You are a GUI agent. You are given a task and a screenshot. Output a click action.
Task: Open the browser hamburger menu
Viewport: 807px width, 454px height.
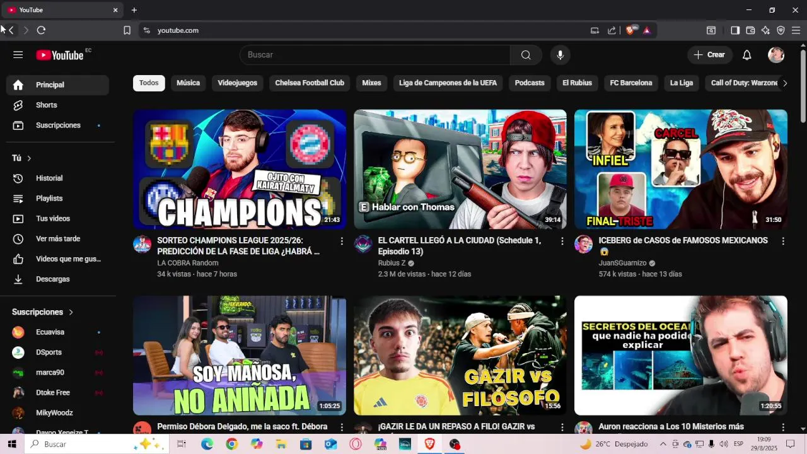[x=796, y=30]
